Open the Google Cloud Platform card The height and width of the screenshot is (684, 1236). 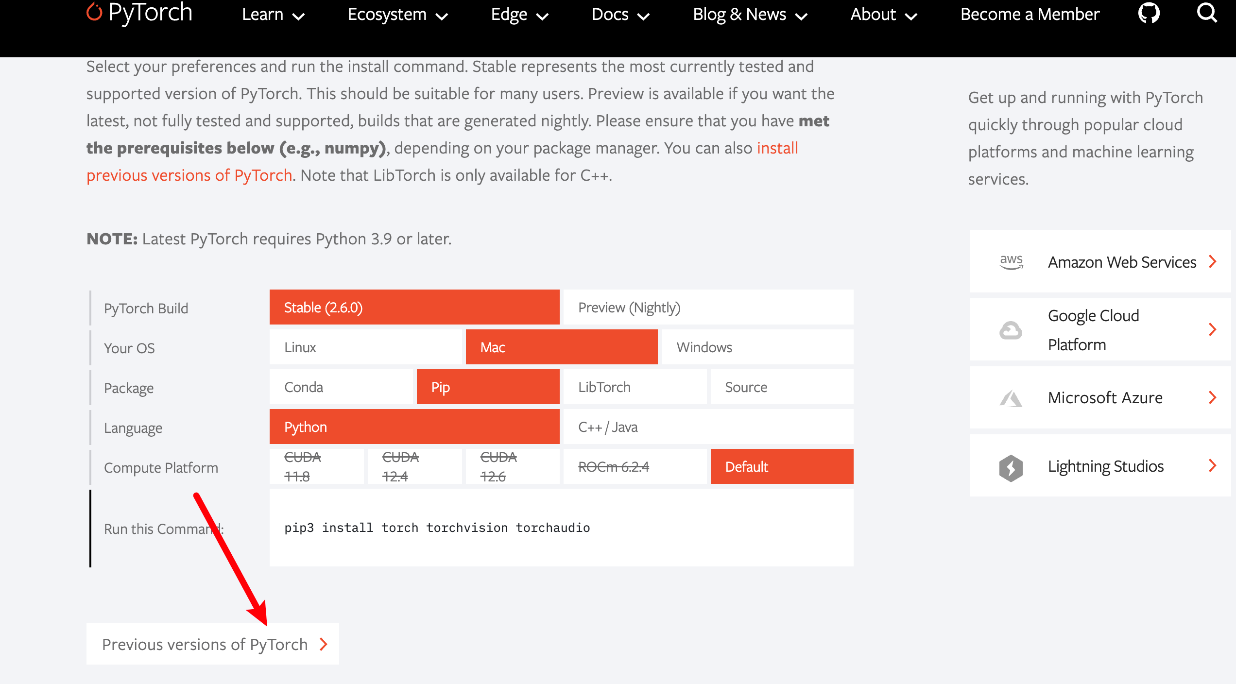pyautogui.click(x=1100, y=329)
